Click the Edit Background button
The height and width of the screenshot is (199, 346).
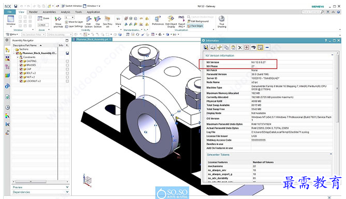click(x=198, y=21)
